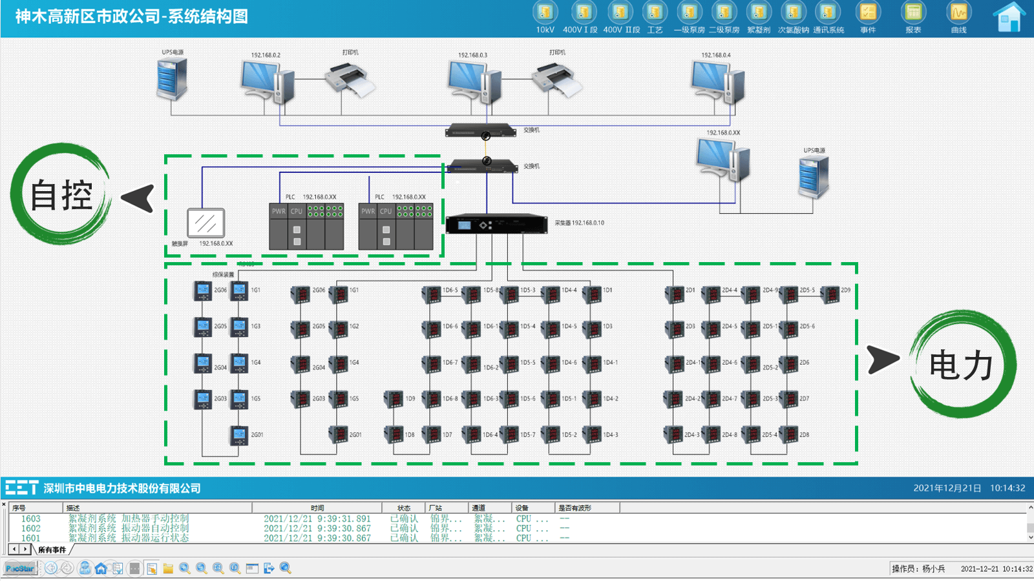The width and height of the screenshot is (1034, 581).
Task: Open the 曲线 curve icon
Action: click(x=958, y=13)
